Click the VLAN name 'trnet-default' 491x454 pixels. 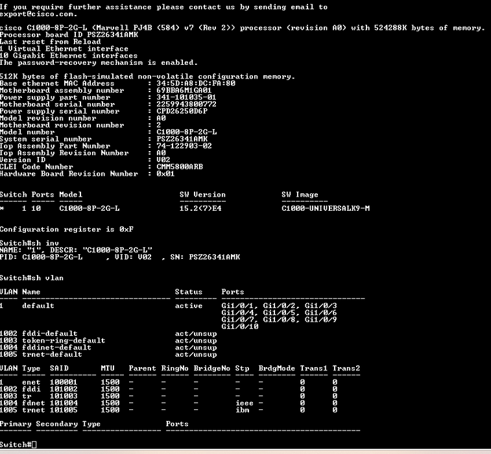pyautogui.click(x=52, y=354)
